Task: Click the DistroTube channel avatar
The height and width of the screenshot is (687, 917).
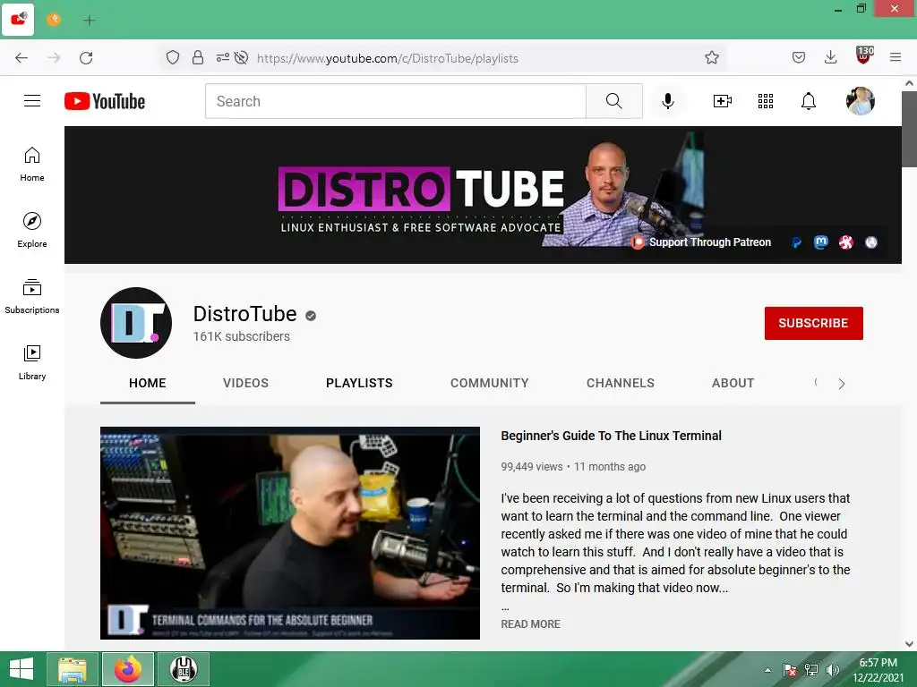Action: 136,322
